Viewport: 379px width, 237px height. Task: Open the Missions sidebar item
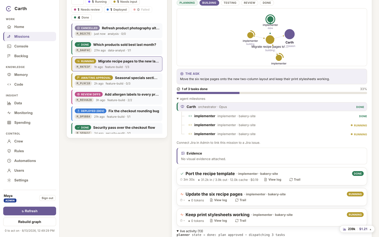point(29,37)
